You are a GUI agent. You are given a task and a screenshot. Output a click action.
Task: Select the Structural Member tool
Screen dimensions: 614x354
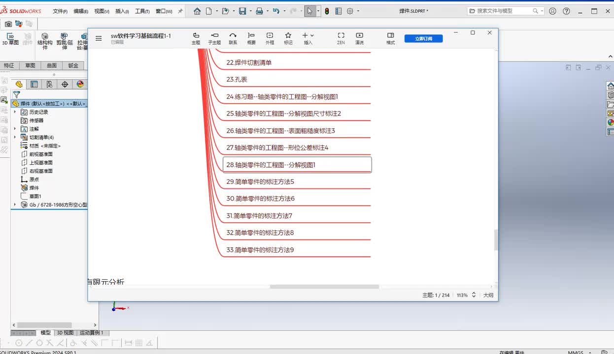(45, 41)
